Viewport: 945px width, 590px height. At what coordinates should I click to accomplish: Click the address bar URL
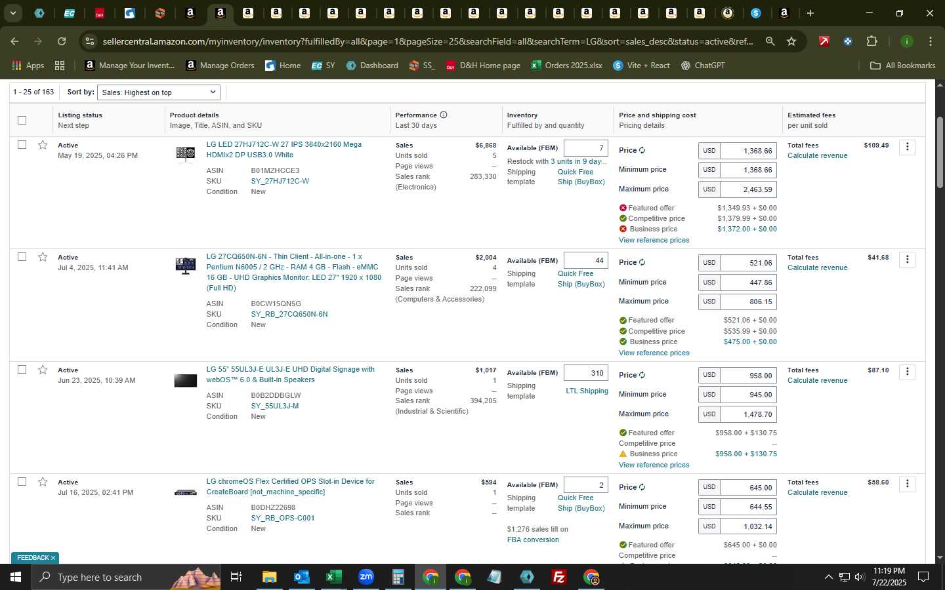tap(428, 41)
